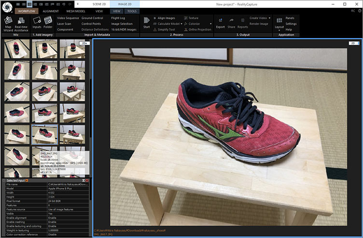The width and height of the screenshot is (363, 238).
Task: Launch Real-time Assistance
Action: click(21, 24)
